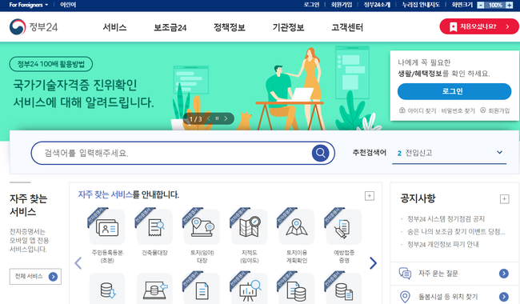Decrease screen size with minus button
520x304 pixels.
tap(481, 5)
